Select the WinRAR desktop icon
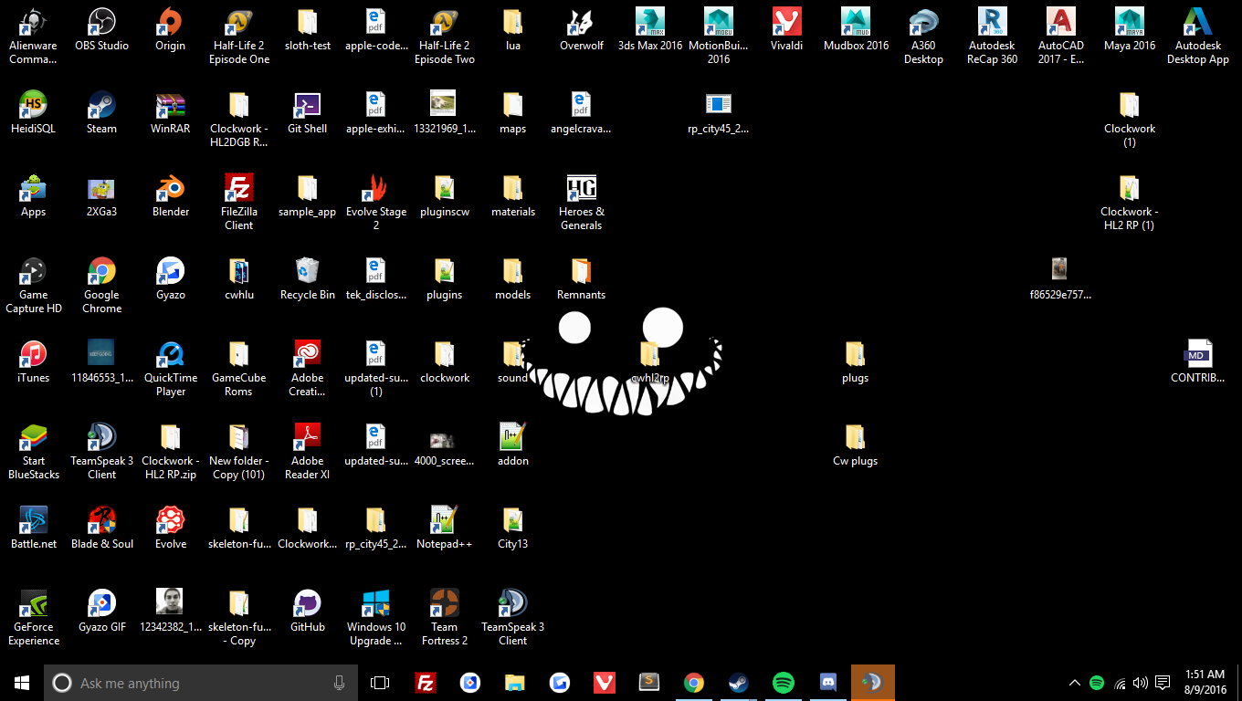Screen dimensions: 1242x701 click(x=170, y=112)
